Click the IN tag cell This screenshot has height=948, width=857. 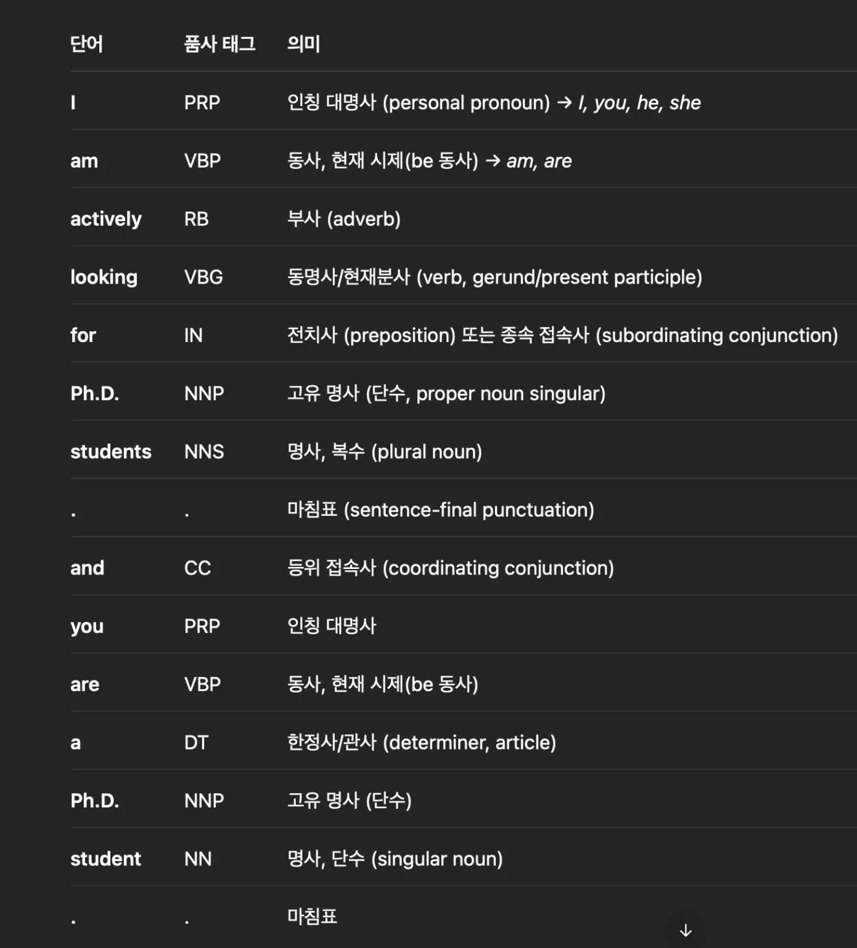(x=193, y=335)
